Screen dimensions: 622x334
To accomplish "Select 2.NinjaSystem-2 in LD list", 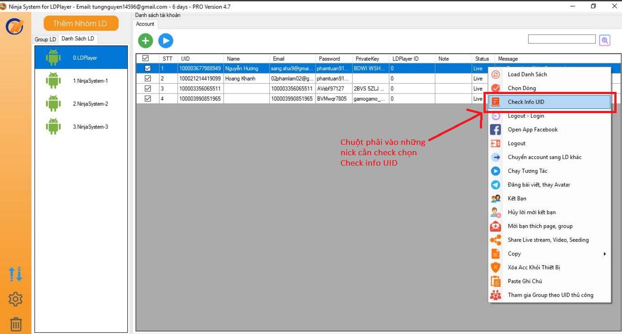I will 81,104.
